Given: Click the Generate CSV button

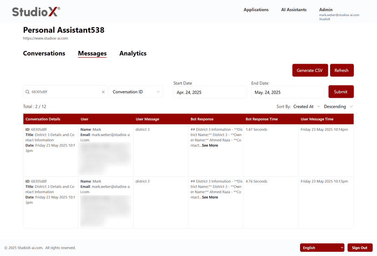Looking at the screenshot, I should tap(310, 70).
